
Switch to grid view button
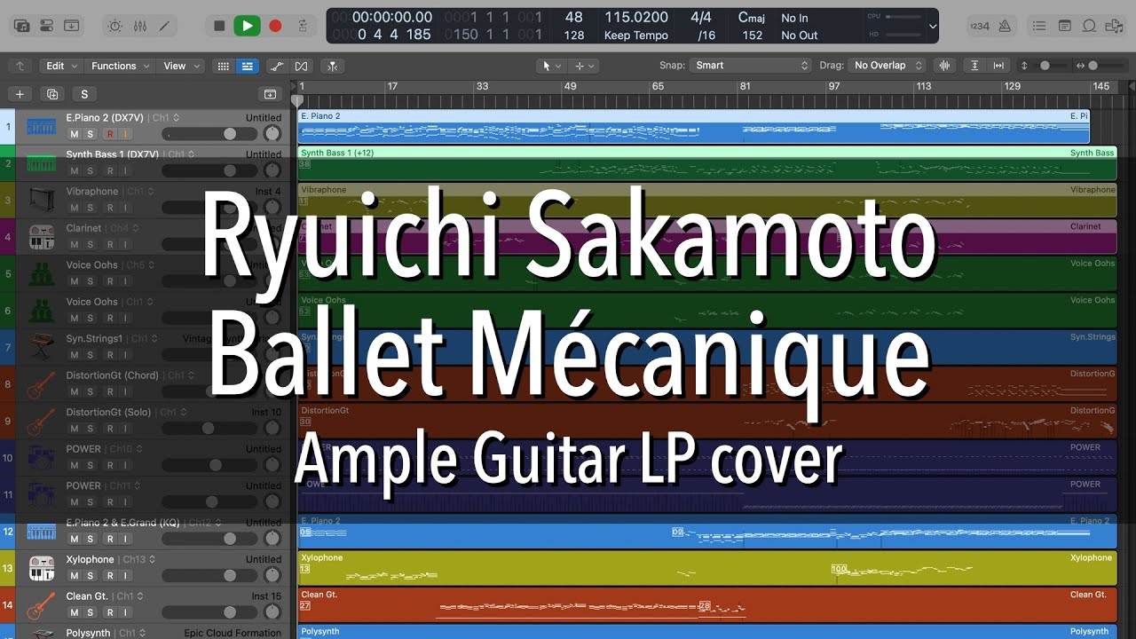pyautogui.click(x=224, y=66)
